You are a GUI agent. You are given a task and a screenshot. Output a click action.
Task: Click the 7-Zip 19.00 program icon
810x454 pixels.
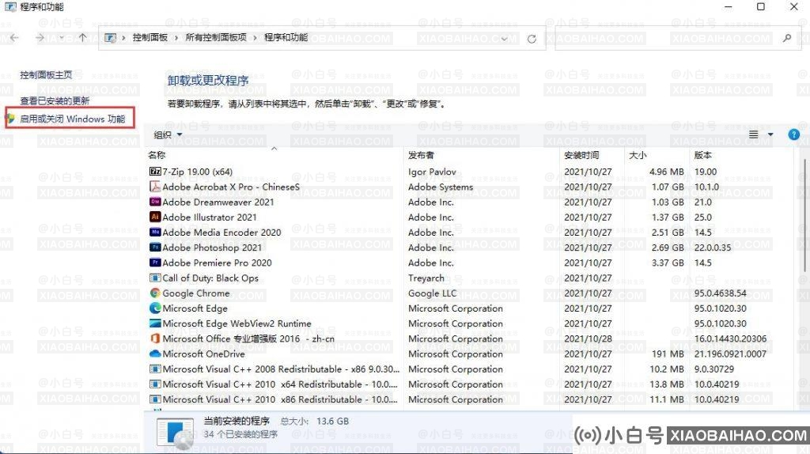[155, 172]
